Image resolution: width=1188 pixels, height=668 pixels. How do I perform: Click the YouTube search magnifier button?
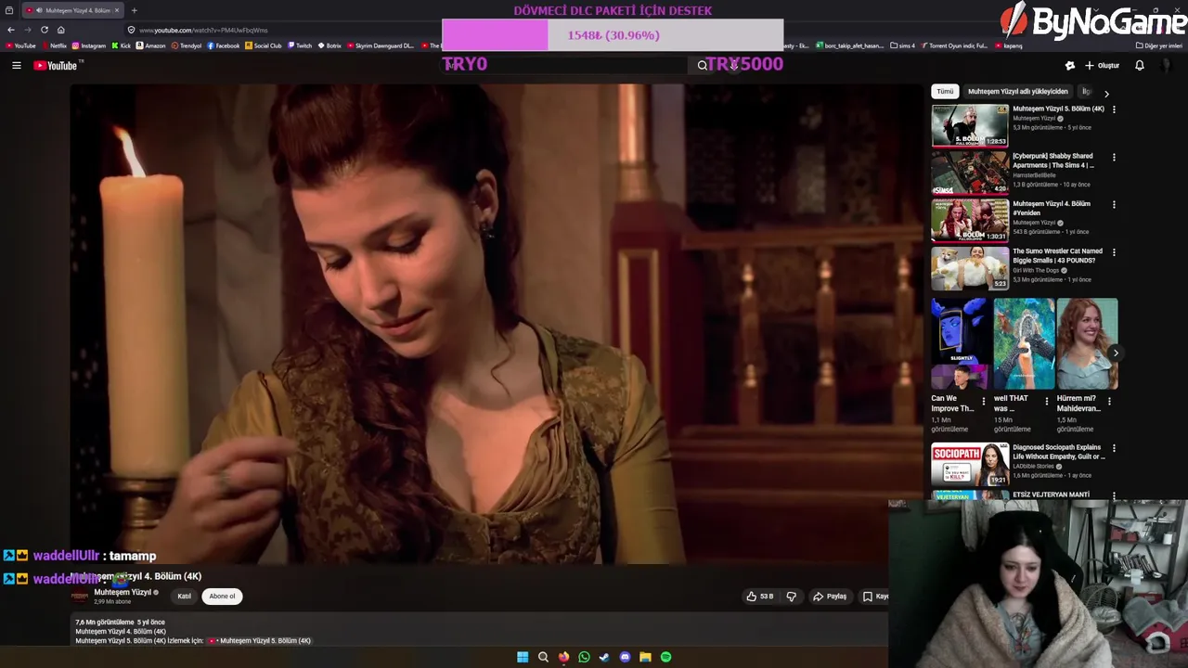point(703,65)
